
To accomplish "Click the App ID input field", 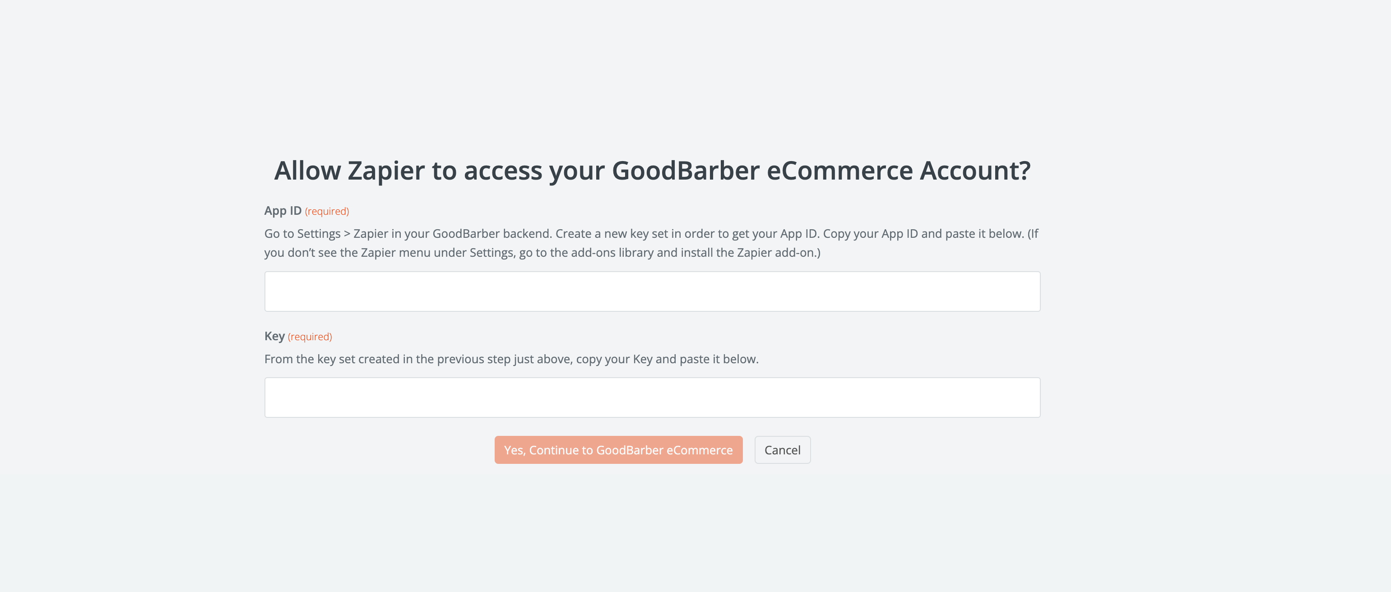I will point(652,291).
